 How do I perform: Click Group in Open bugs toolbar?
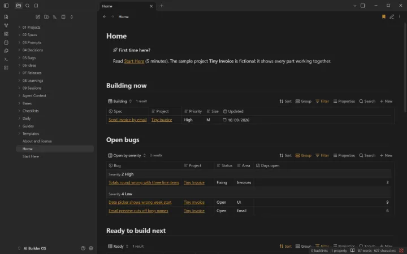(303, 155)
